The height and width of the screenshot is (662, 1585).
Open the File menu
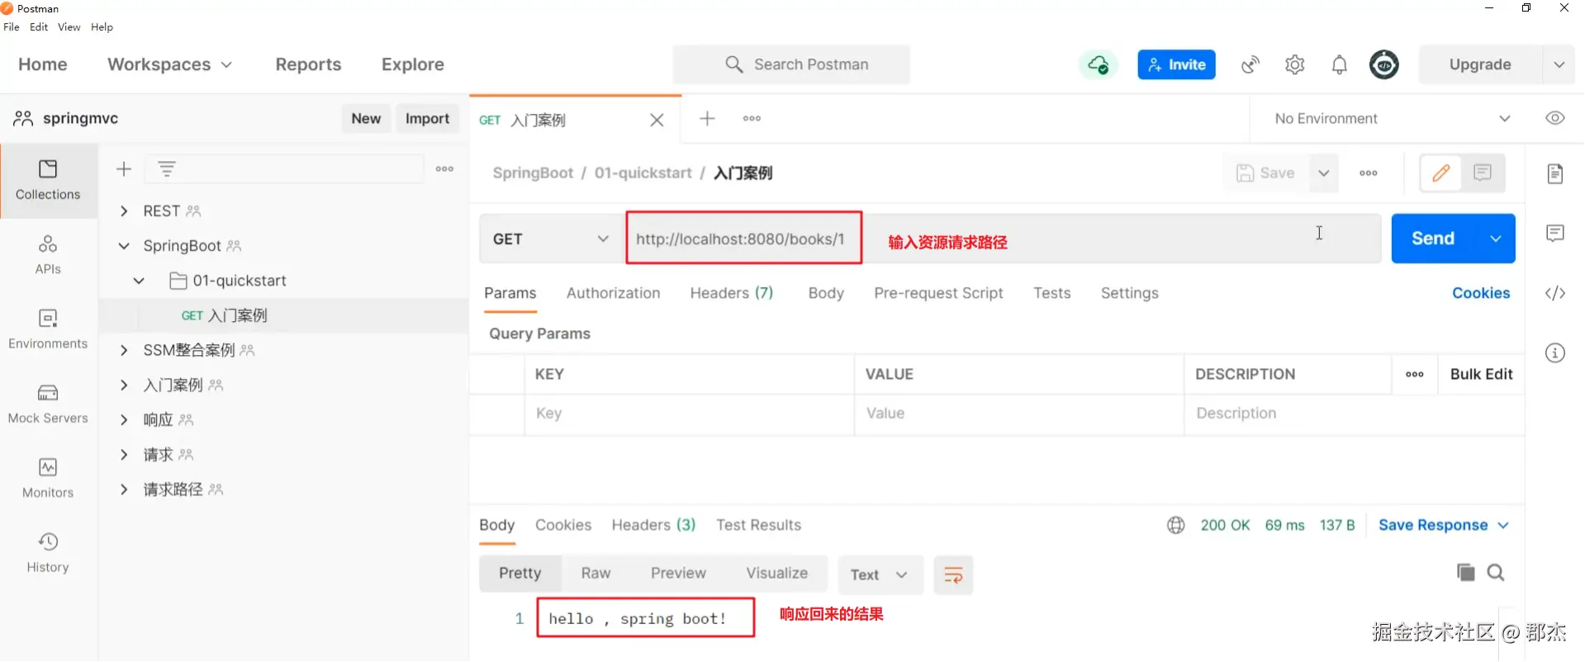[x=12, y=27]
